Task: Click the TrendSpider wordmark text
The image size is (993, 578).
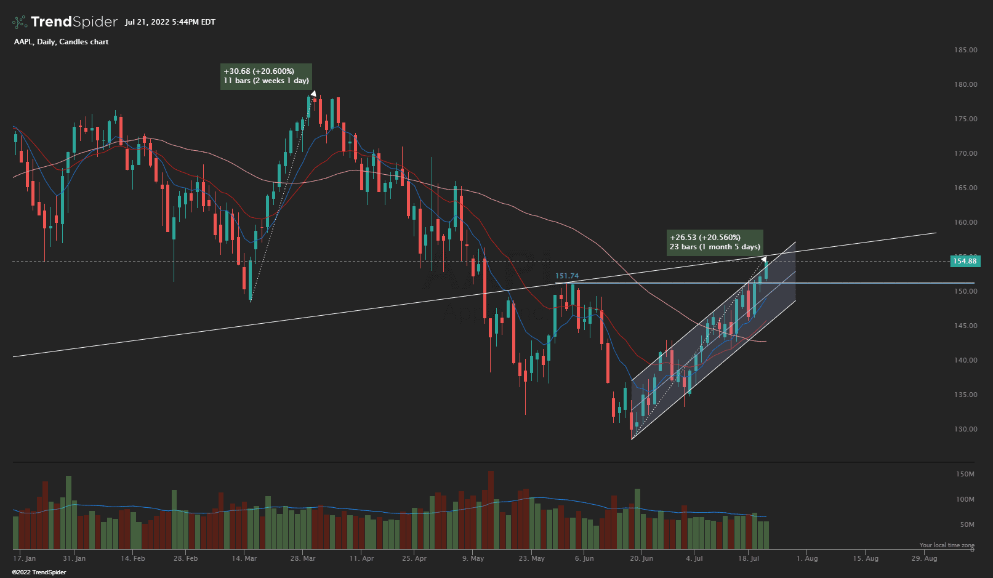Action: [74, 22]
